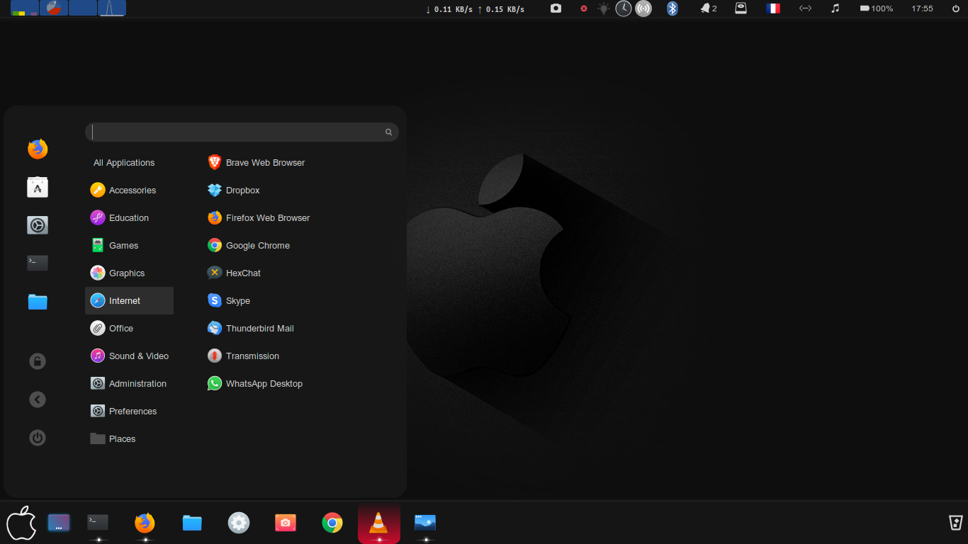Select the All Applications category
The image size is (968, 544).
pos(124,162)
